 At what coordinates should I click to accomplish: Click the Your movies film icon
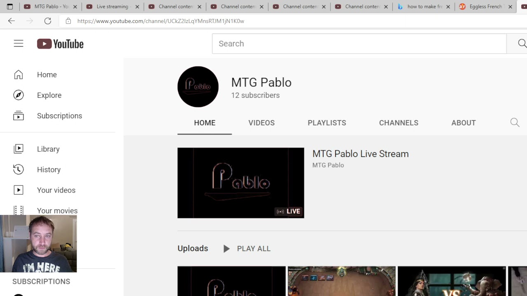[x=19, y=210]
